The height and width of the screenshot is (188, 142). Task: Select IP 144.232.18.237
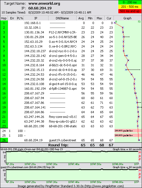click(x=35, y=51)
